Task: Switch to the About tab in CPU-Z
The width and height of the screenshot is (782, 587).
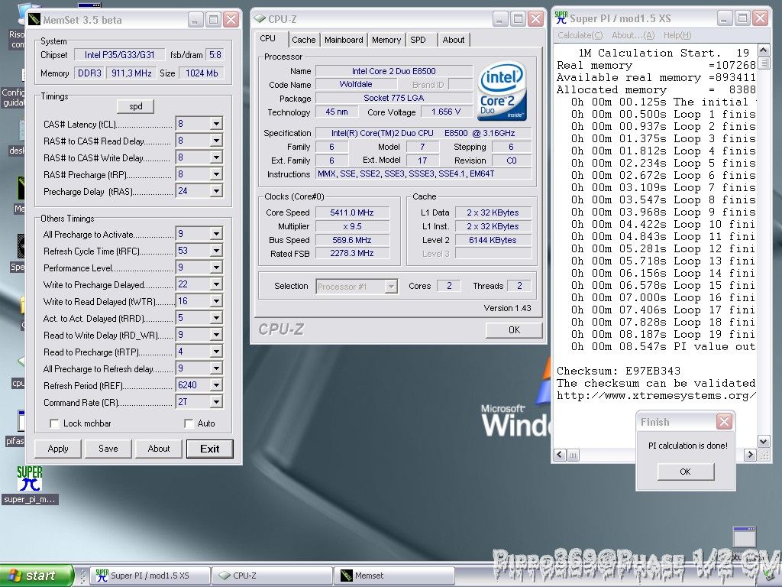Action: pyautogui.click(x=454, y=40)
